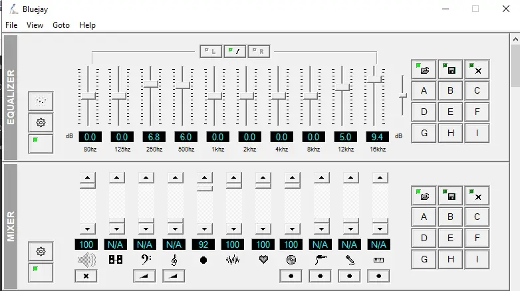Open the Mixer preset load folder icon
Image resolution: width=520 pixels, height=291 pixels.
coord(424,195)
